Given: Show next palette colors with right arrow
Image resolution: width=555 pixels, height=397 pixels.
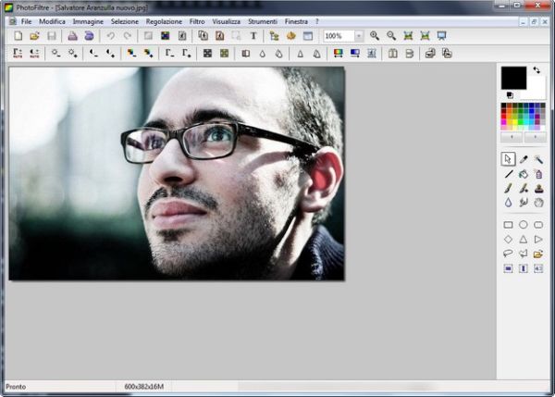Looking at the screenshot, I should tap(536, 136).
